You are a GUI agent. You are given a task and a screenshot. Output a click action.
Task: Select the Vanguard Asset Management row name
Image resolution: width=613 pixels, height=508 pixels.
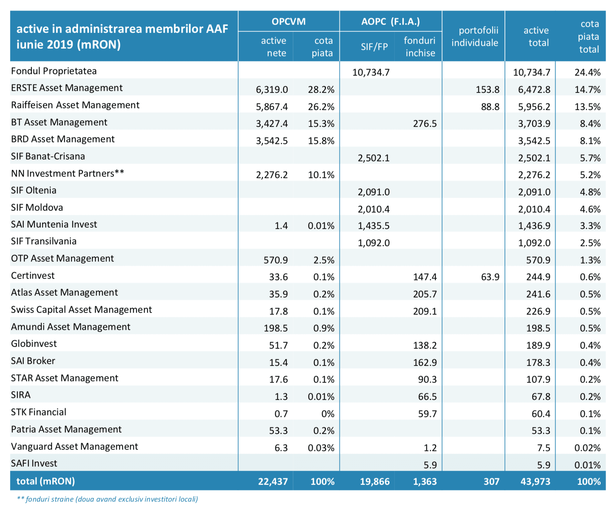74,447
